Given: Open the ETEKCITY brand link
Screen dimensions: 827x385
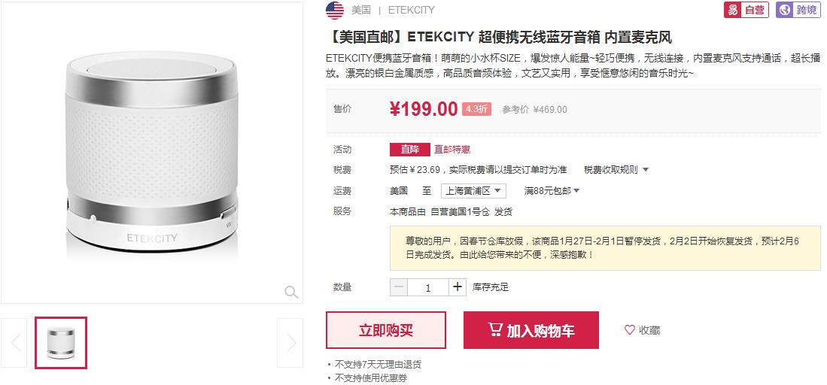Looking at the screenshot, I should point(412,10).
